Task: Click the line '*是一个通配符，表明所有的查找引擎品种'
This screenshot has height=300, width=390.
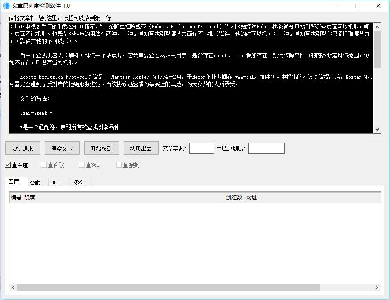Action: pos(69,128)
